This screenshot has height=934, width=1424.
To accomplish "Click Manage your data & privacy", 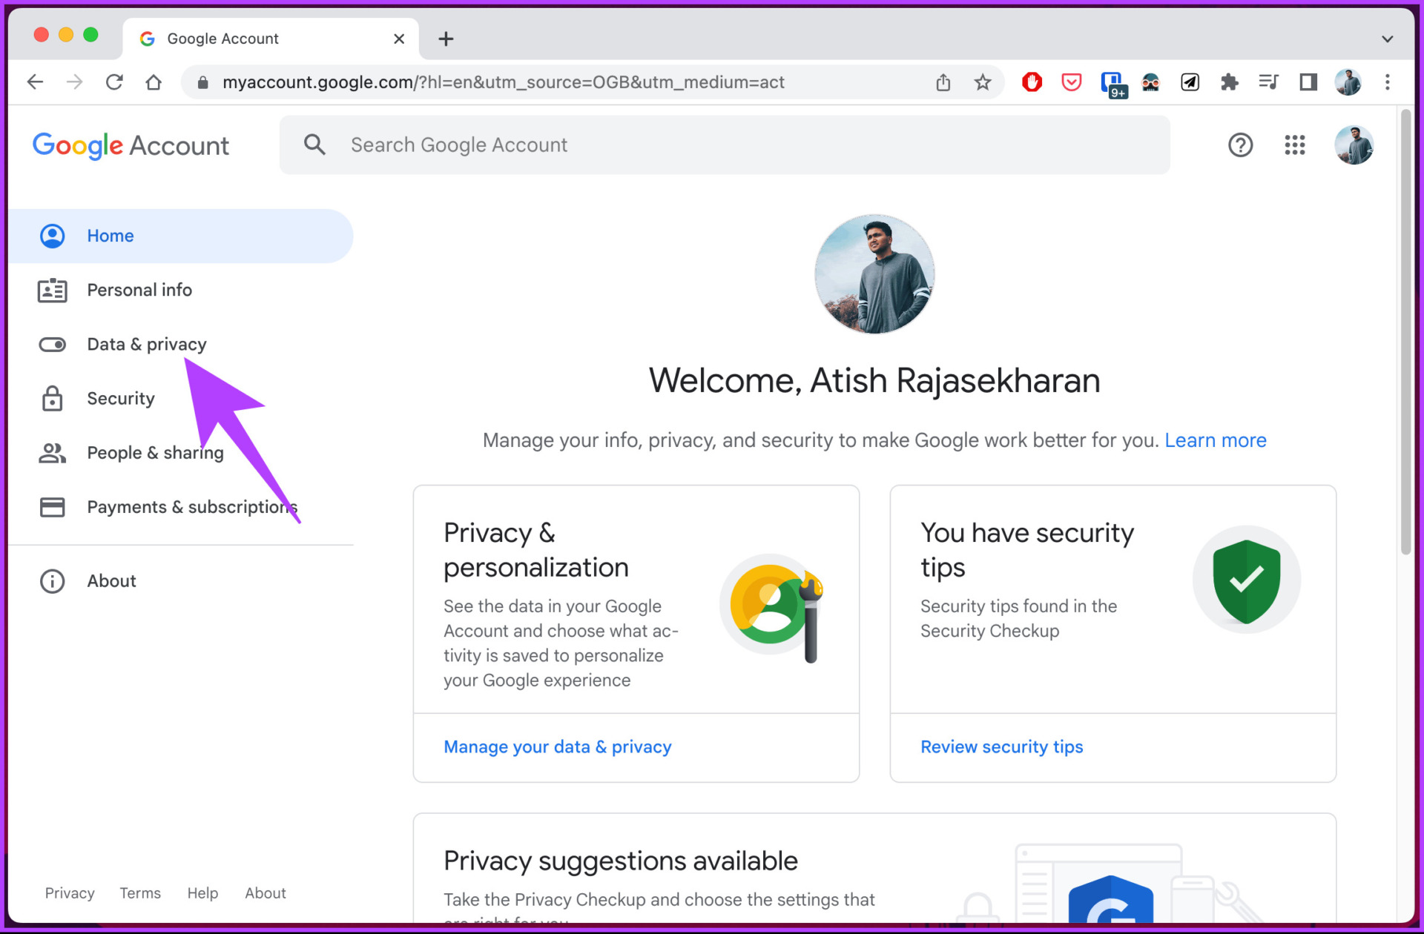I will click(557, 746).
